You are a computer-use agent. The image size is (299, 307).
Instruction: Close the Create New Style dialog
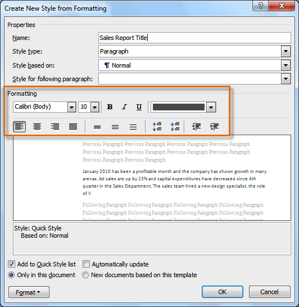[x=282, y=6]
